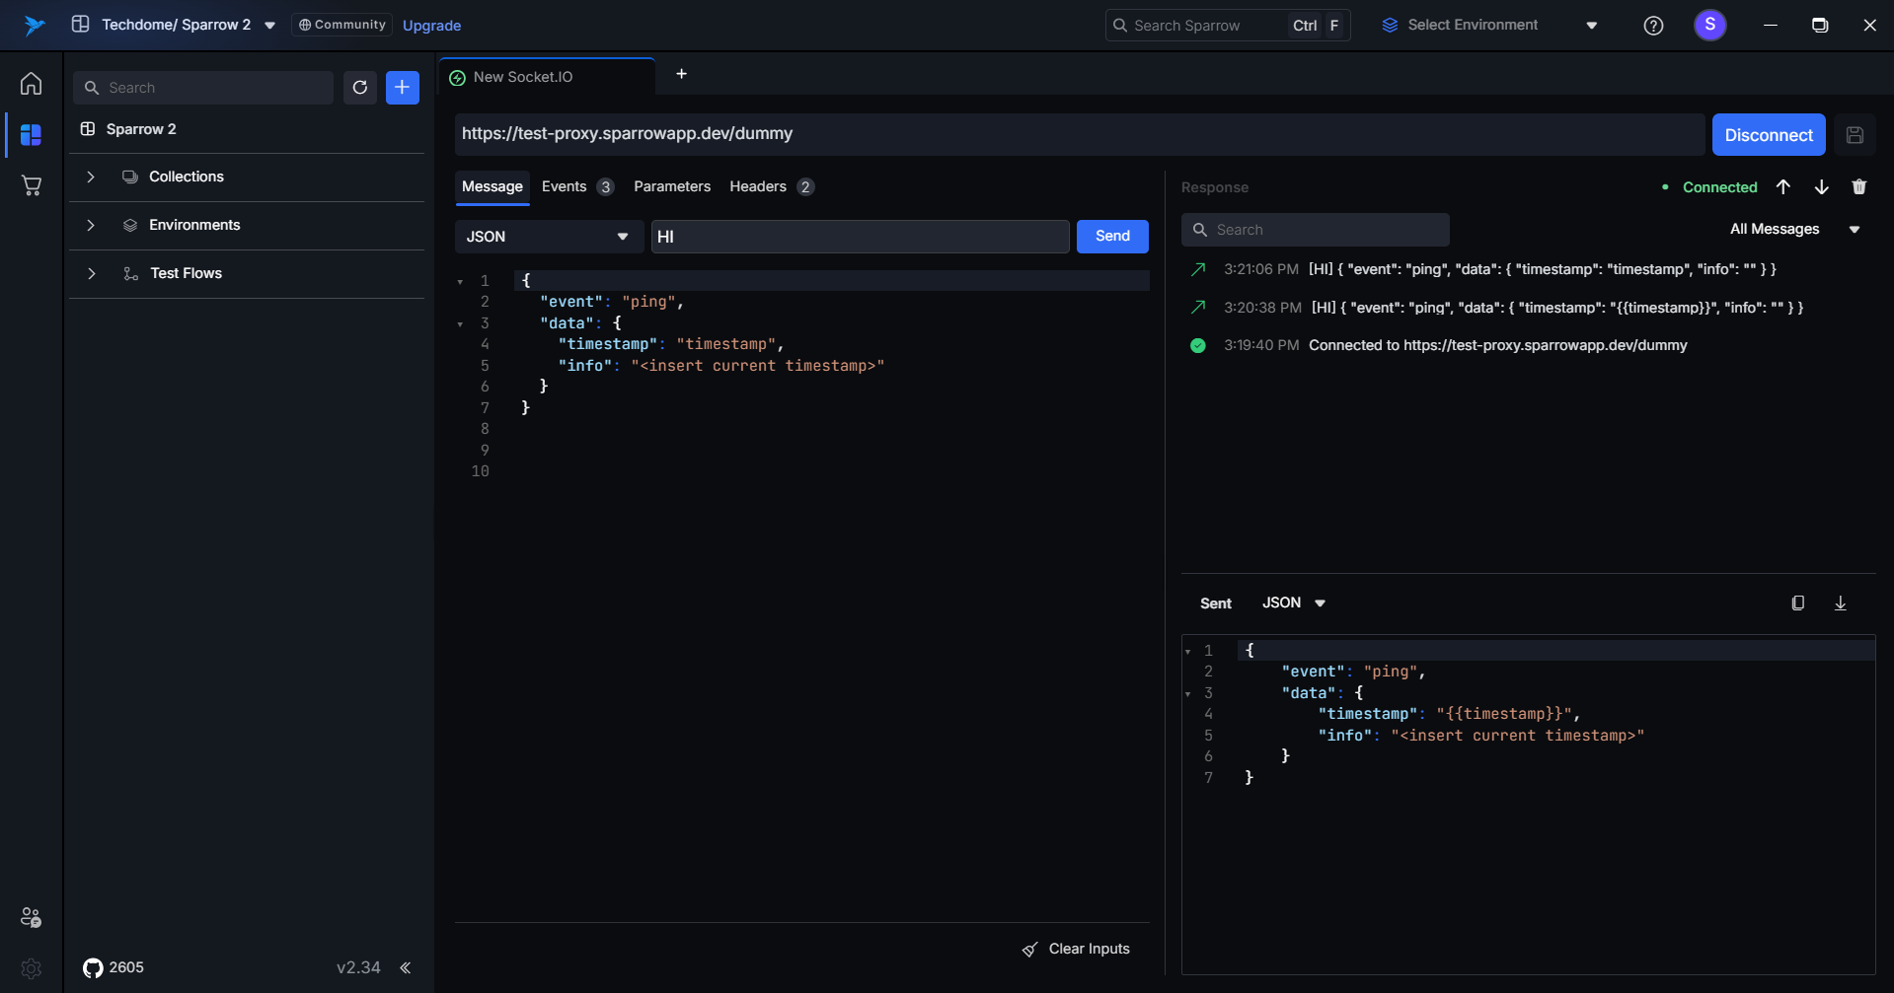Image resolution: width=1894 pixels, height=993 pixels.
Task: Collapse the sidebar with double chevron
Action: point(406,967)
